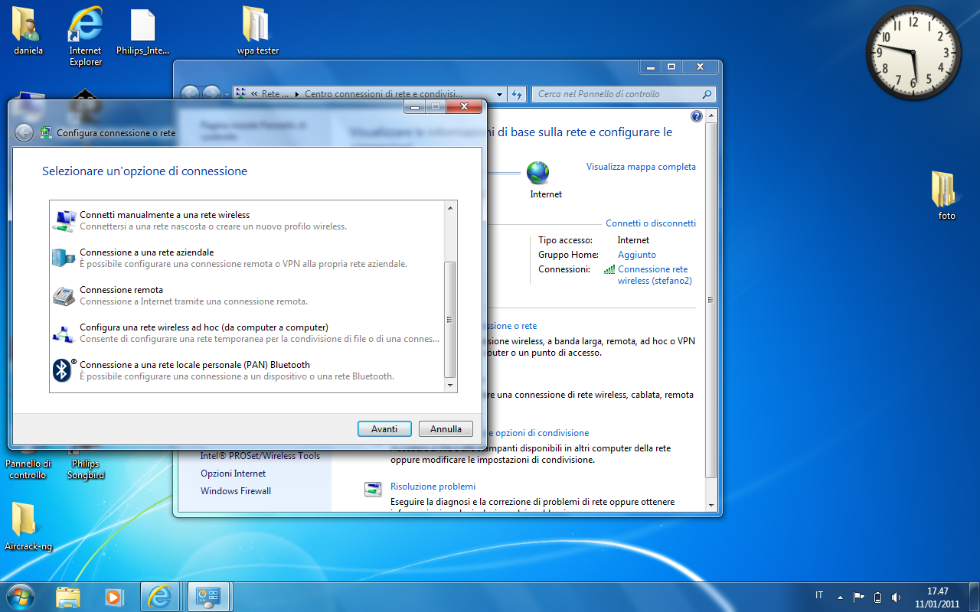Click Avanti to continue the wizard
This screenshot has width=980, height=612.
point(384,429)
